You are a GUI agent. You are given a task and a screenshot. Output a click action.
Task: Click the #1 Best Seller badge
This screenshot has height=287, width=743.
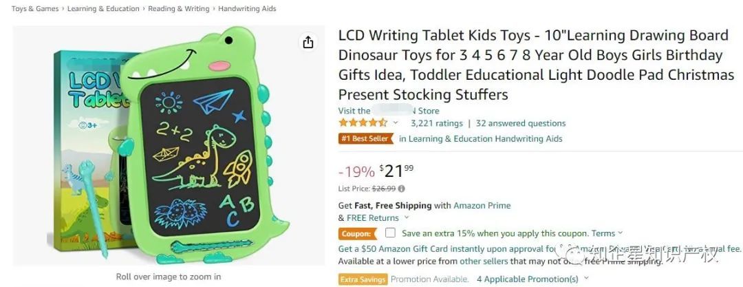tap(366, 138)
